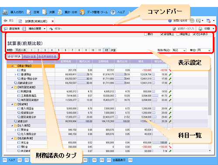Click the ヘルプ question mark icon
This screenshot has height=165, width=218.
click(x=113, y=12)
